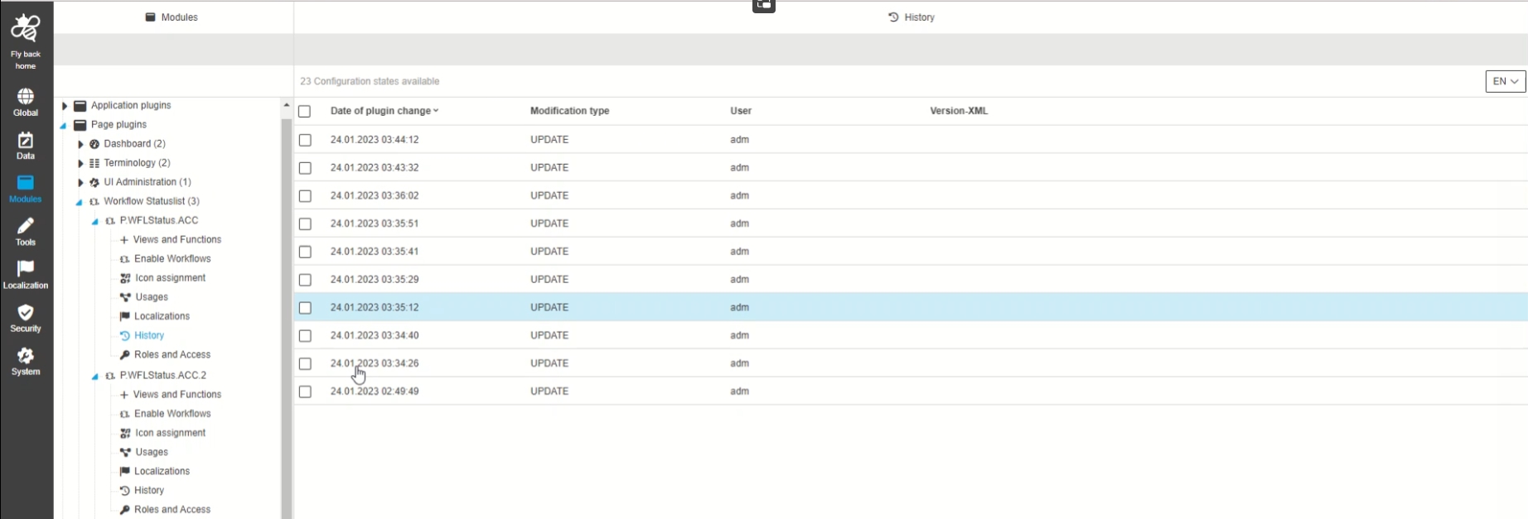Check the row dated 24.01.2023 03:35:41
Screen dimensions: 1528x519
click(x=305, y=252)
